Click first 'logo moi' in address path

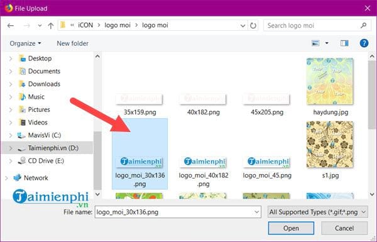click(117, 25)
